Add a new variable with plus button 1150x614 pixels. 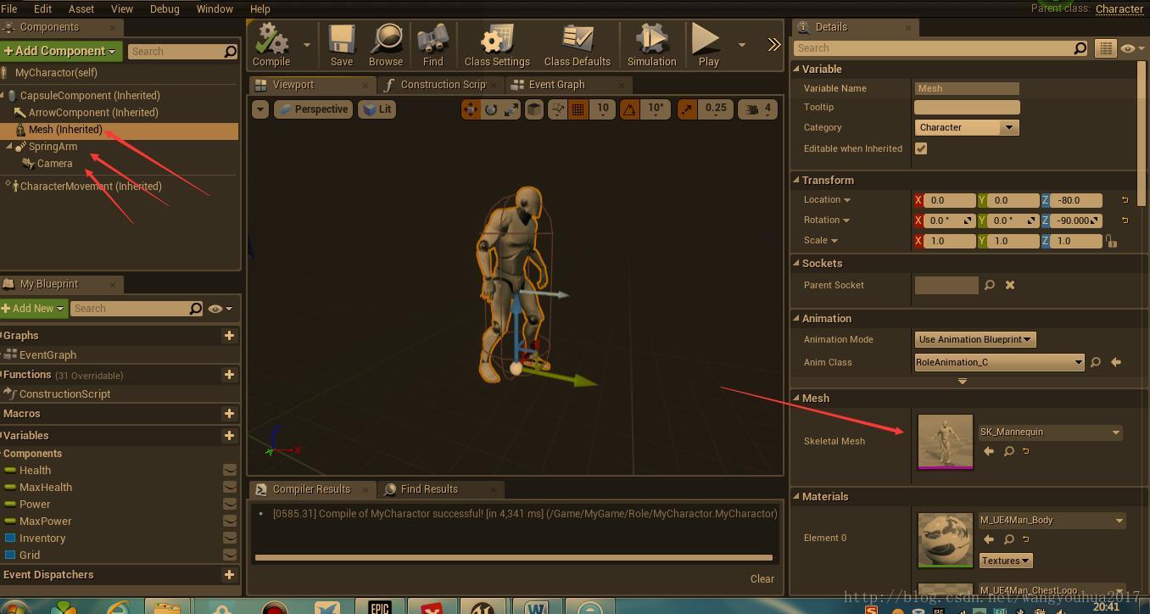(x=229, y=435)
